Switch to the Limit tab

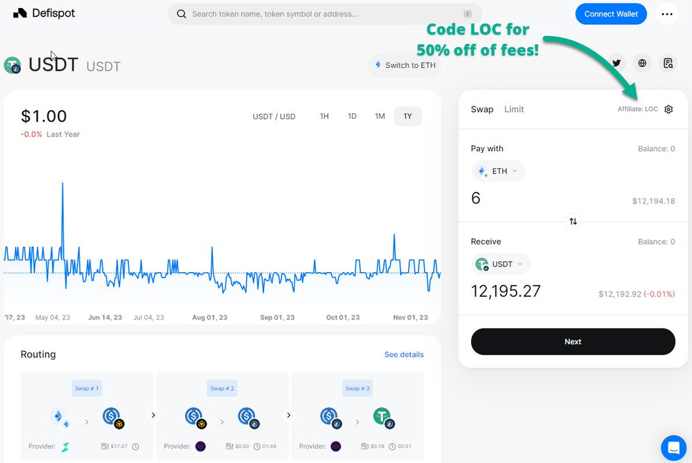click(514, 109)
